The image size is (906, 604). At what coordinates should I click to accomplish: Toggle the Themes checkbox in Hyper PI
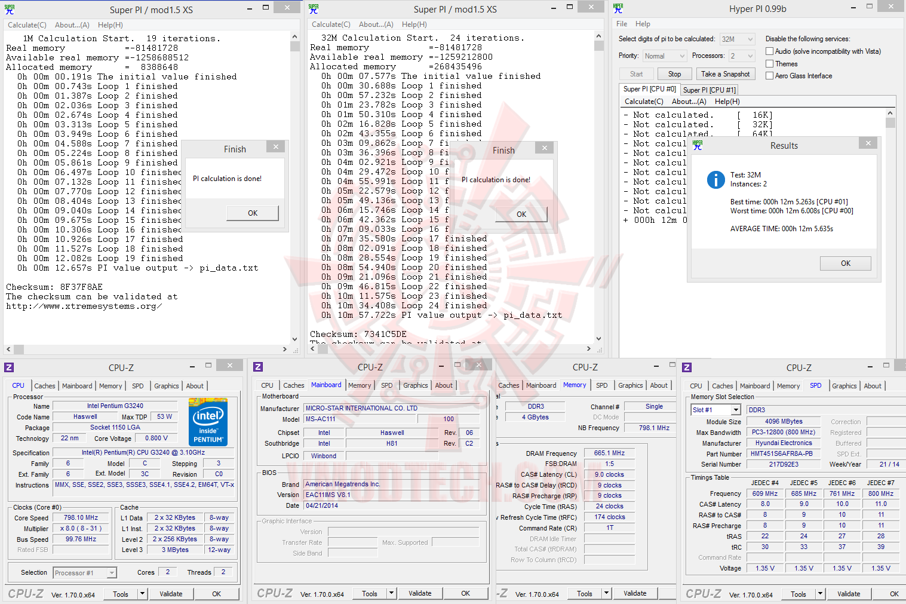(x=770, y=64)
